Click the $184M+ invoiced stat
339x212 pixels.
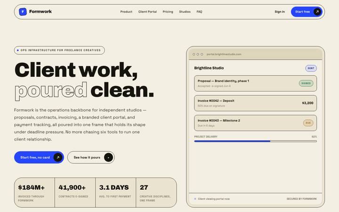click(x=34, y=193)
